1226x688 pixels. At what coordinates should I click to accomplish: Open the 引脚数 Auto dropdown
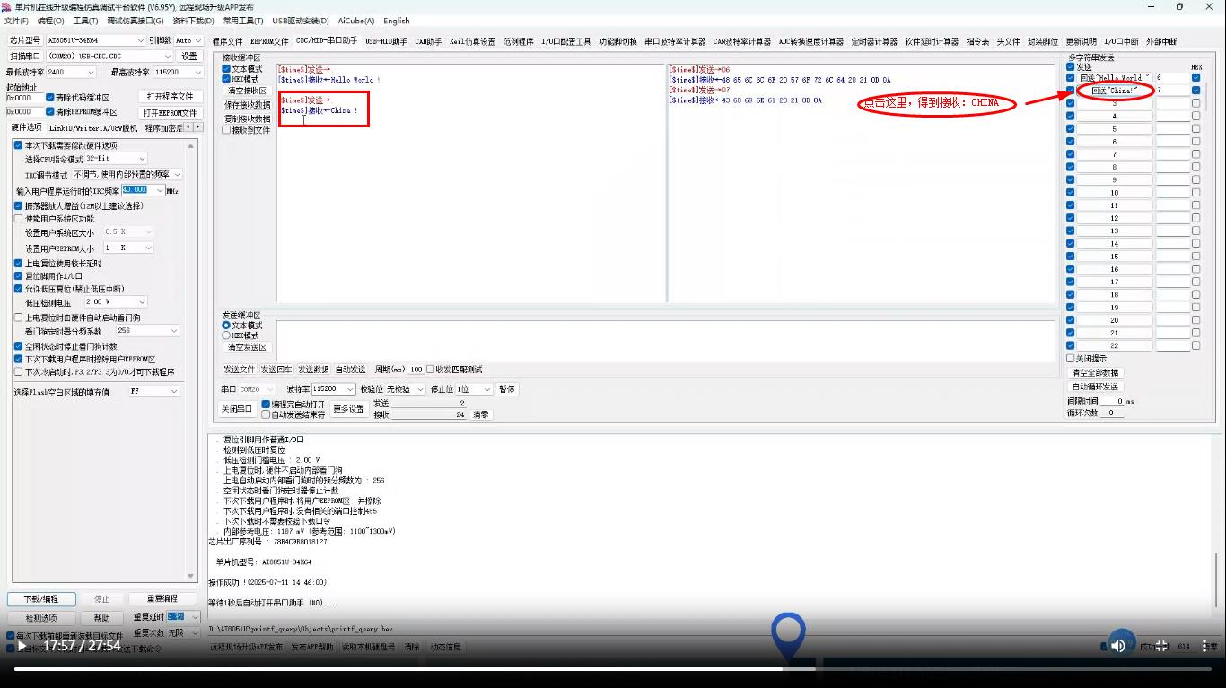[x=188, y=40]
